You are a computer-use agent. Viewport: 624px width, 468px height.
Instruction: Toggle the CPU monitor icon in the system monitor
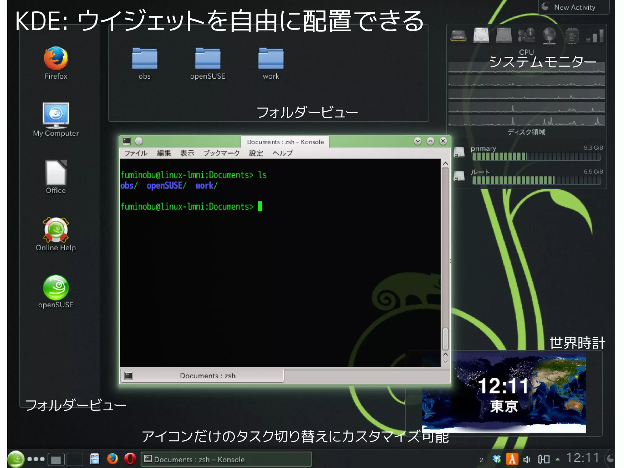pyautogui.click(x=458, y=36)
